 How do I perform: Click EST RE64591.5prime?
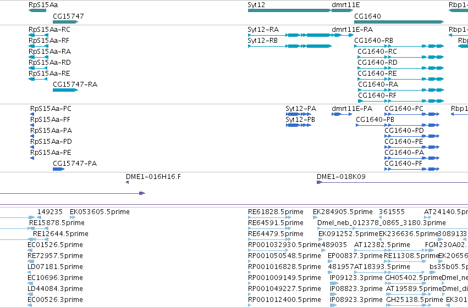(276, 223)
